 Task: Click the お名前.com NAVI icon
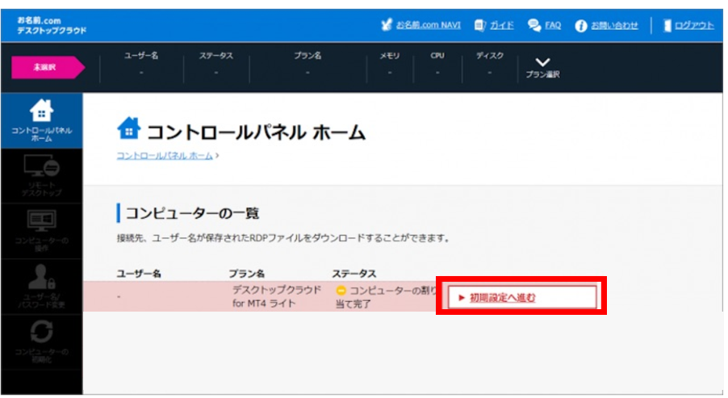pyautogui.click(x=387, y=25)
